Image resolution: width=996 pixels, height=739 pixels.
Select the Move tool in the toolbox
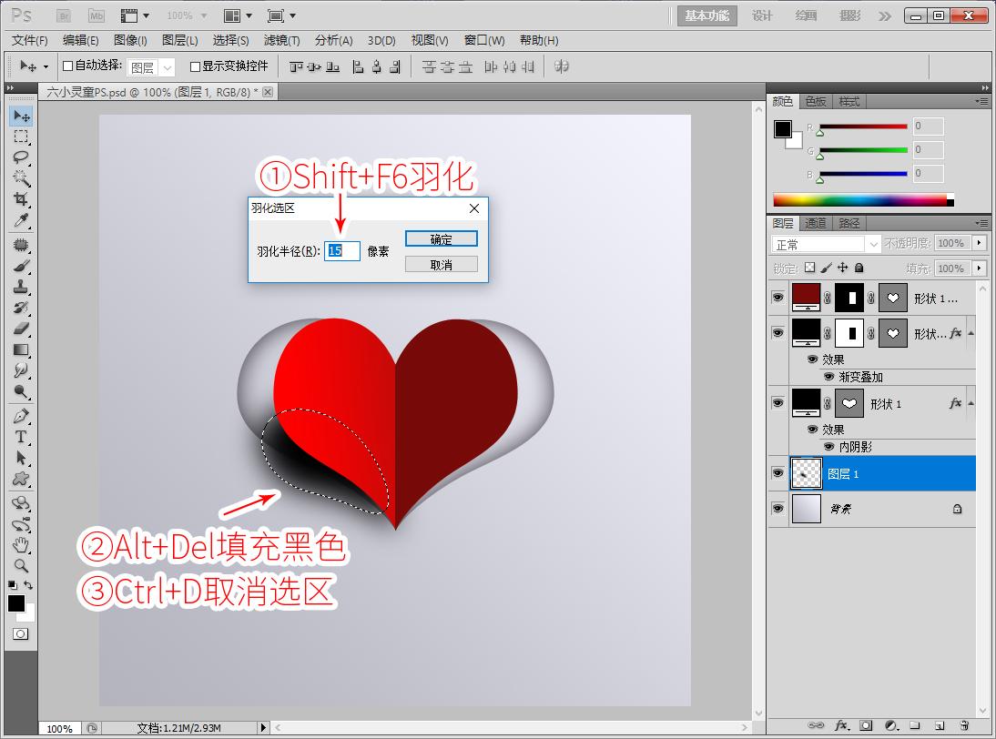(21, 116)
